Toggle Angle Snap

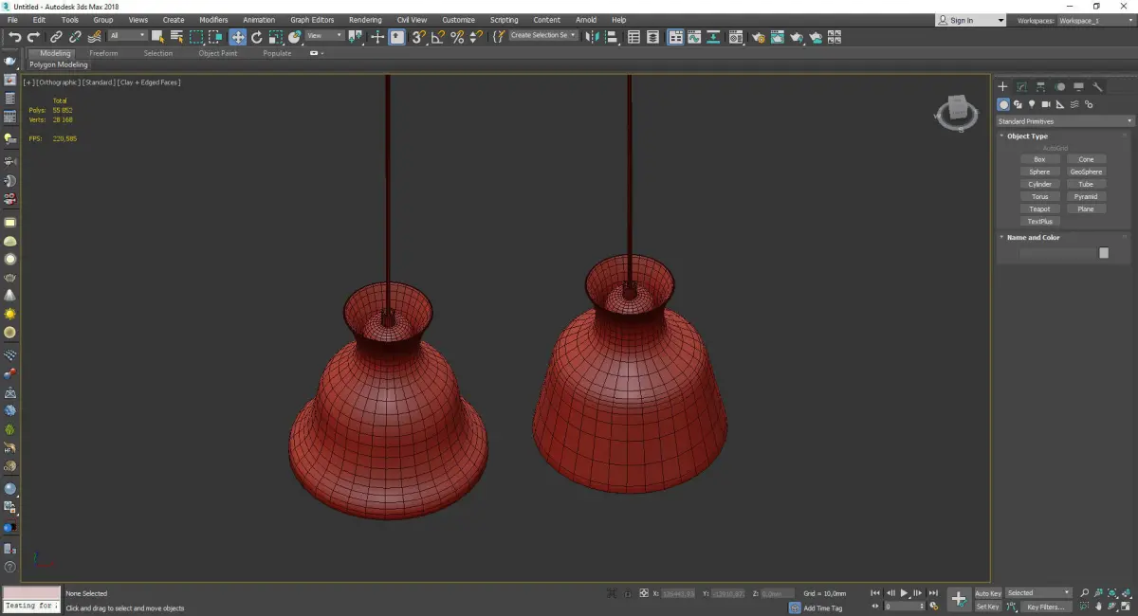pos(437,37)
